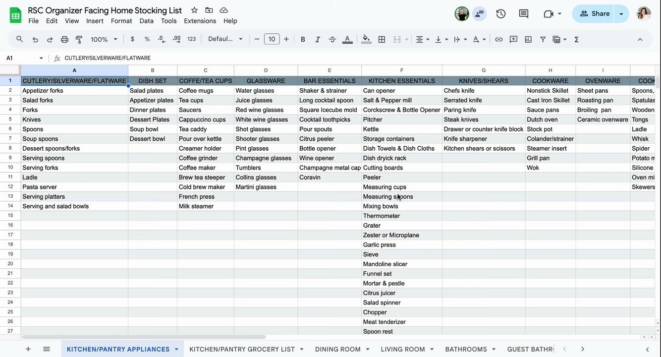Open the Share options dropdown arrow
Viewport: 661px width, 357px height.
[621, 14]
